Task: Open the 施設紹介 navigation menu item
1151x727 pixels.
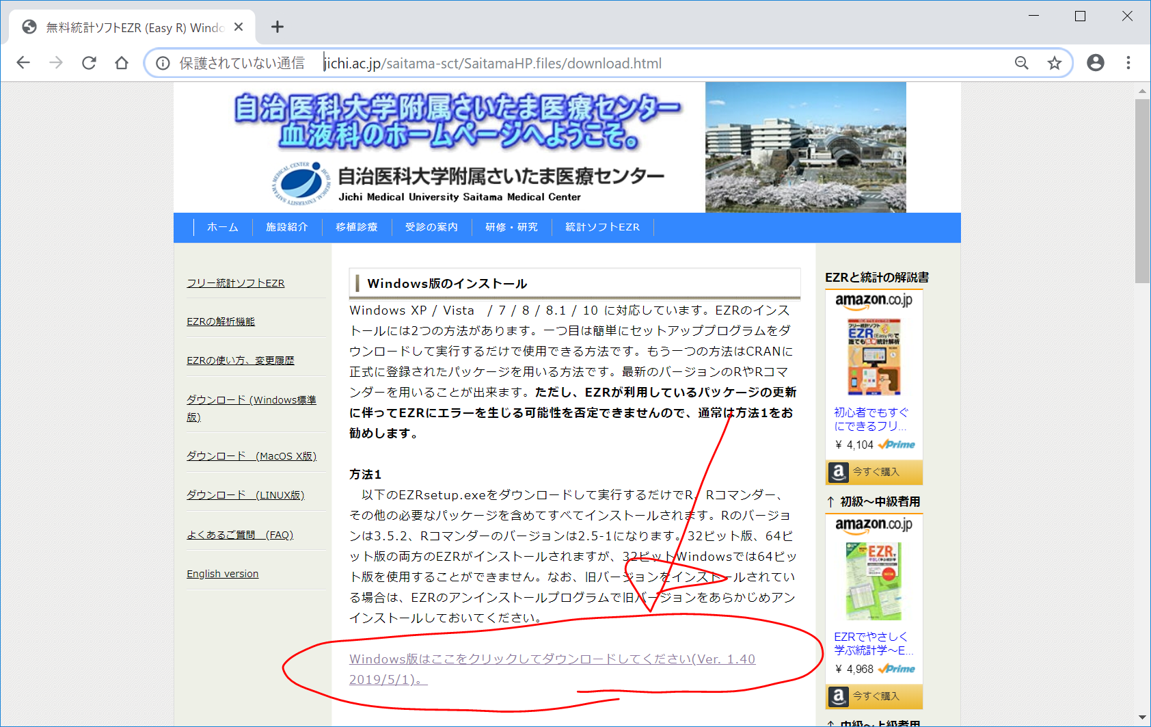Action: point(287,227)
